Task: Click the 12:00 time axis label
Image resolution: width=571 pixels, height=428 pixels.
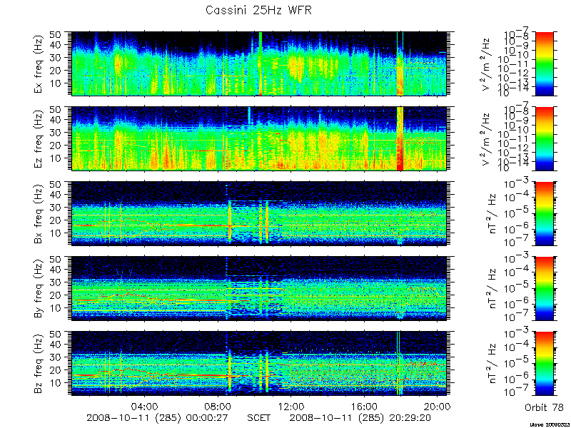Action: coord(291,406)
